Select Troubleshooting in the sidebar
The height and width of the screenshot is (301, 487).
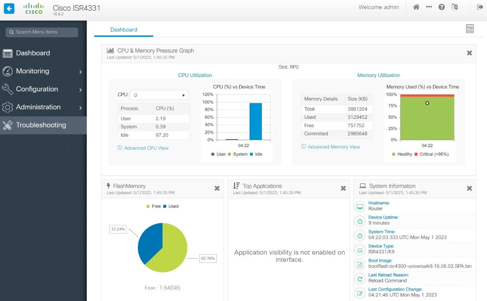41,125
